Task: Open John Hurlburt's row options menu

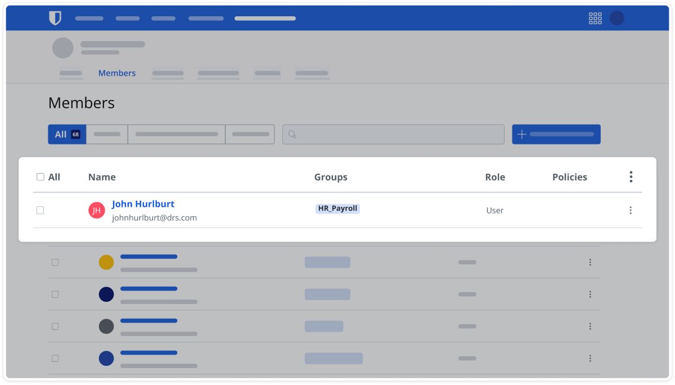Action: point(631,210)
